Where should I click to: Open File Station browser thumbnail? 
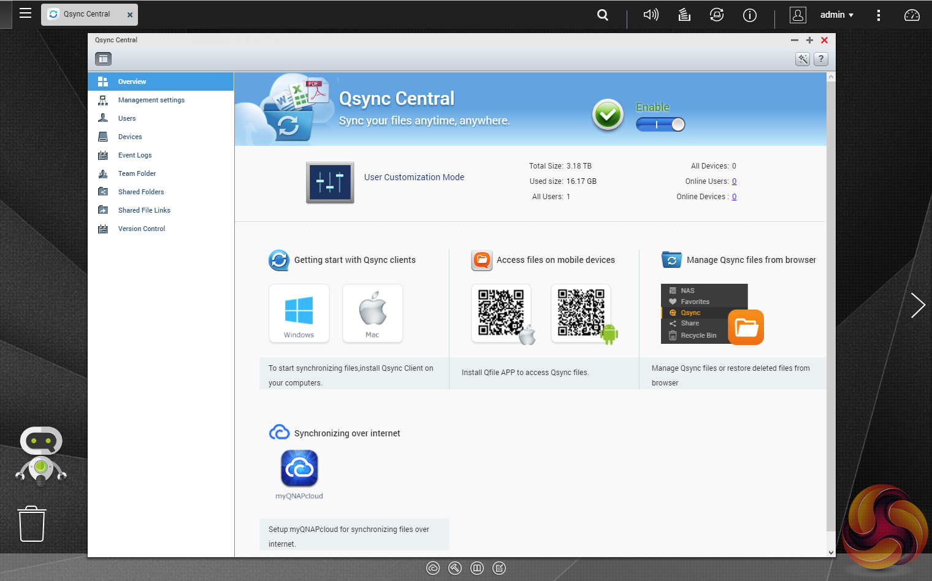tap(712, 314)
